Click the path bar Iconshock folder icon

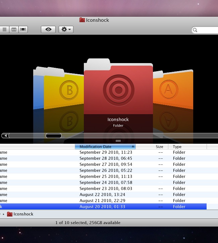click(10, 214)
